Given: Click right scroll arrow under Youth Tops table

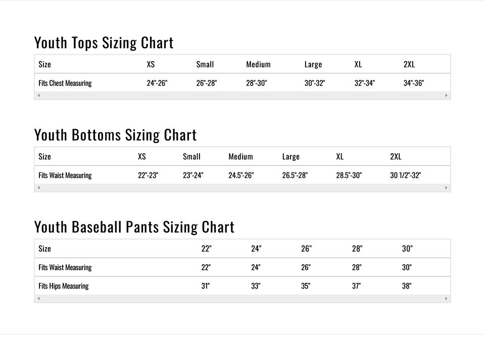Looking at the screenshot, I should tap(446, 95).
